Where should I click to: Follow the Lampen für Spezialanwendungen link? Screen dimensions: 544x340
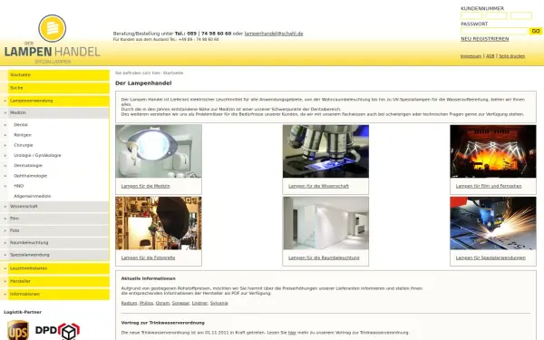pyautogui.click(x=491, y=257)
